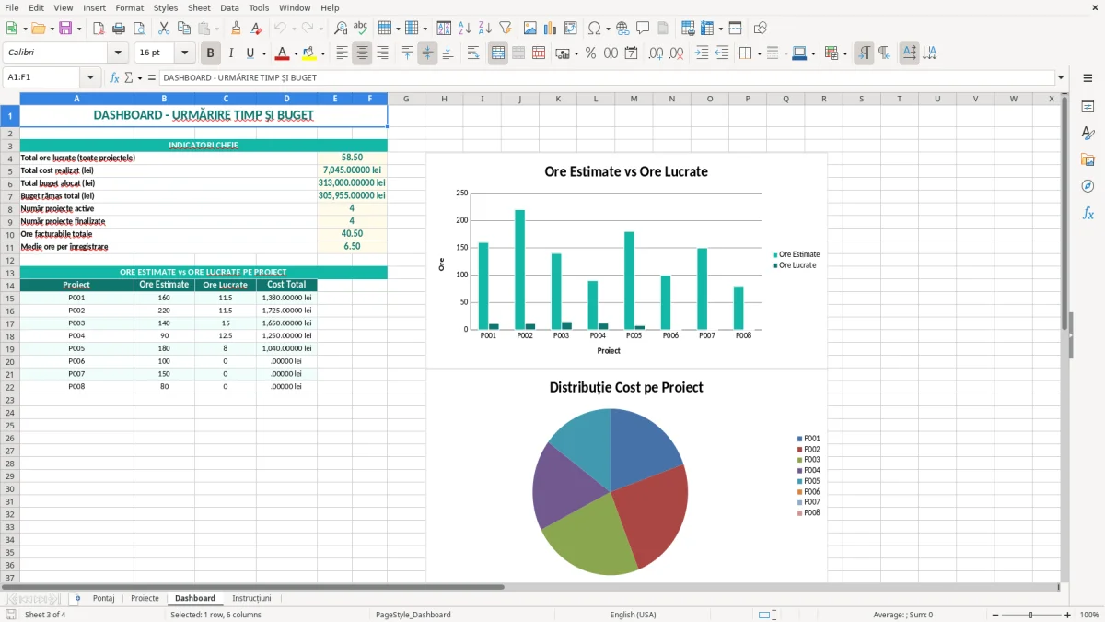Click the Save document icon
The image size is (1105, 622).
[65, 29]
